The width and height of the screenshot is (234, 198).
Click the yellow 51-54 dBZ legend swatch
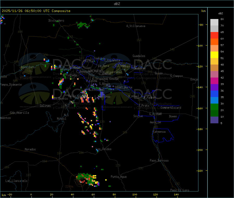(214, 55)
